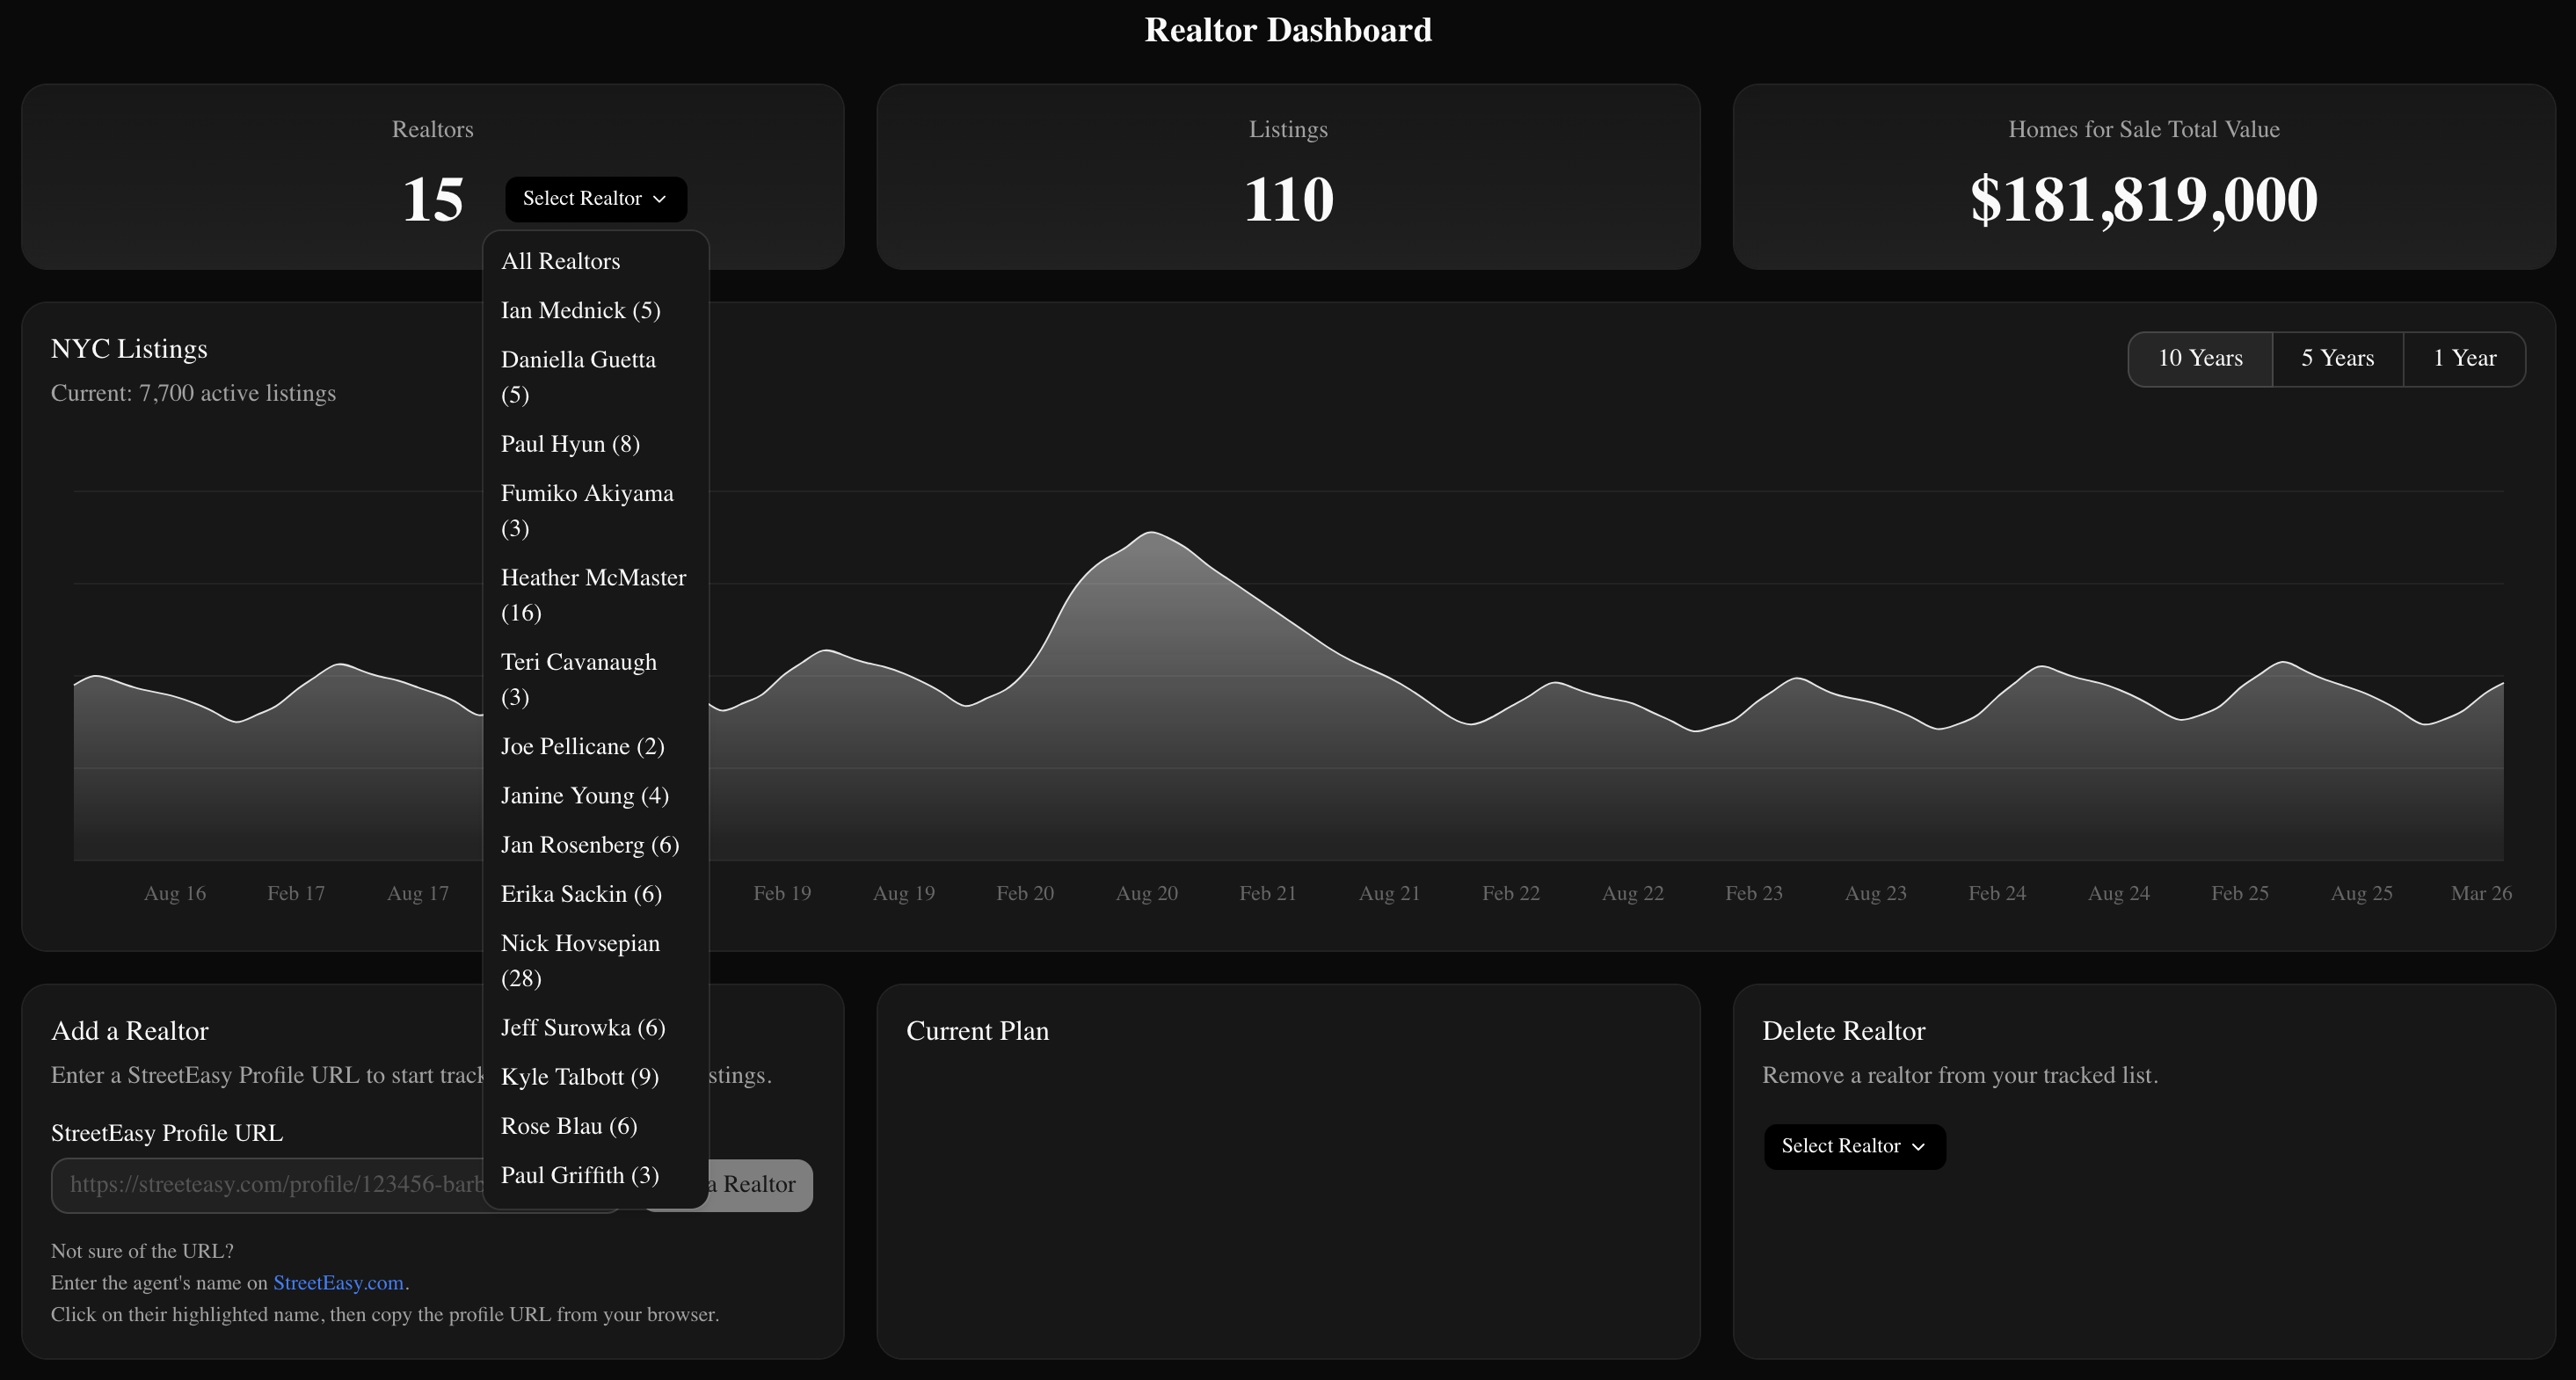Choose All Realtors from the dropdown list
This screenshot has height=1380, width=2576.
[596, 261]
